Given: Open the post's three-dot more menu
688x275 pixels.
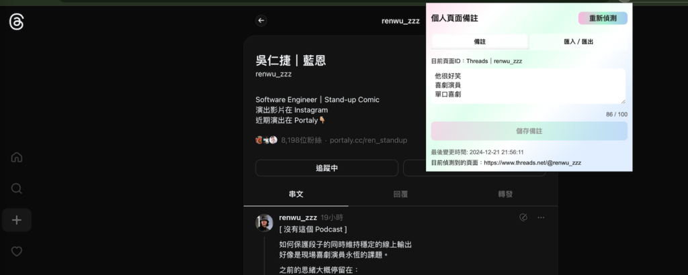Looking at the screenshot, I should [541, 217].
